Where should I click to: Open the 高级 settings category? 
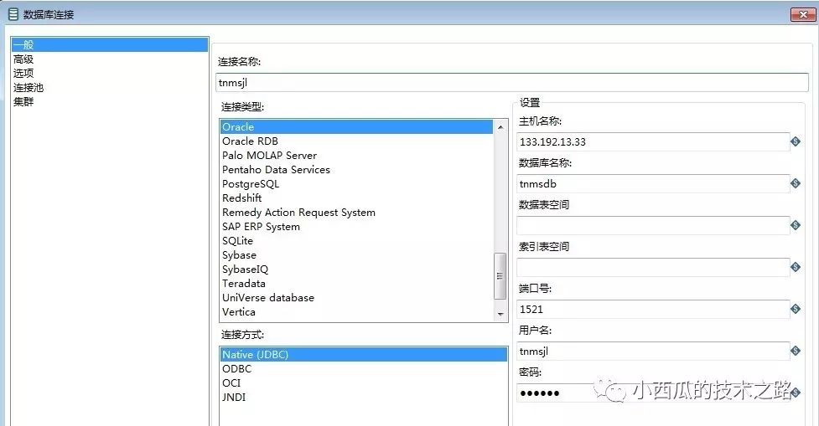pyautogui.click(x=23, y=59)
